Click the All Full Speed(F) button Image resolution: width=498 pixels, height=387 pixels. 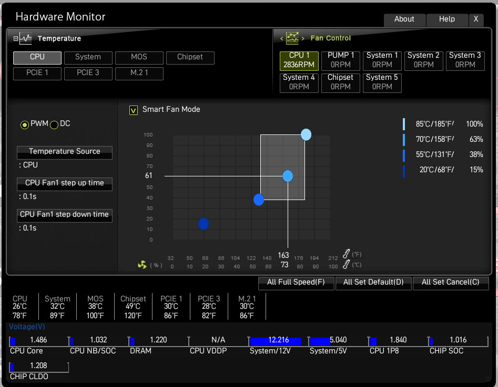296,283
